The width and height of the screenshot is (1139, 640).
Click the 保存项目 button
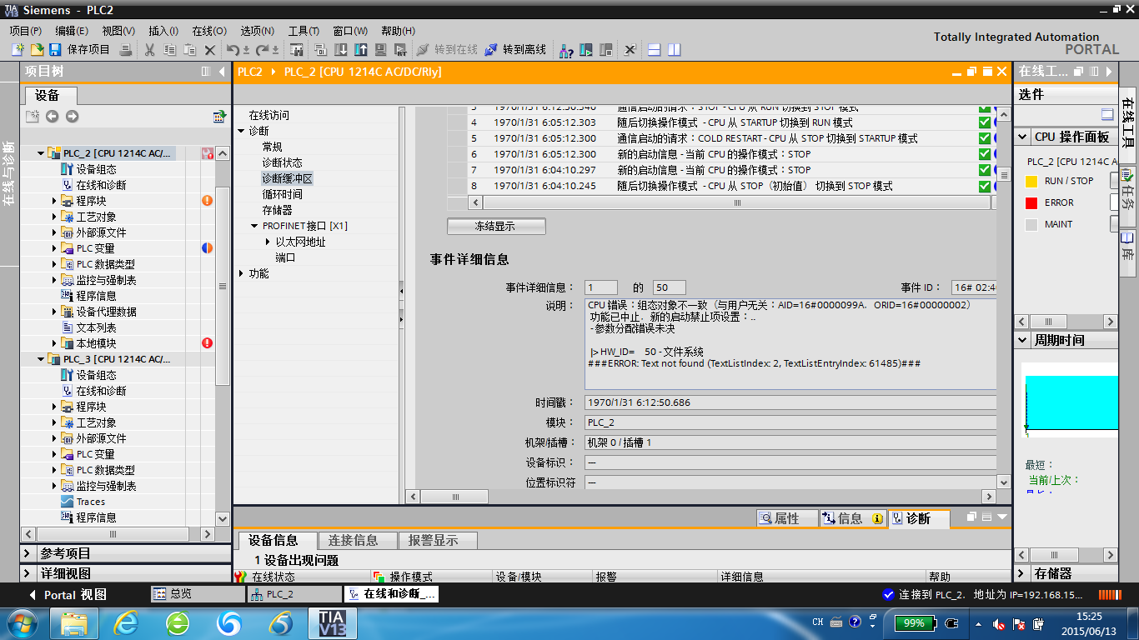tap(80, 50)
